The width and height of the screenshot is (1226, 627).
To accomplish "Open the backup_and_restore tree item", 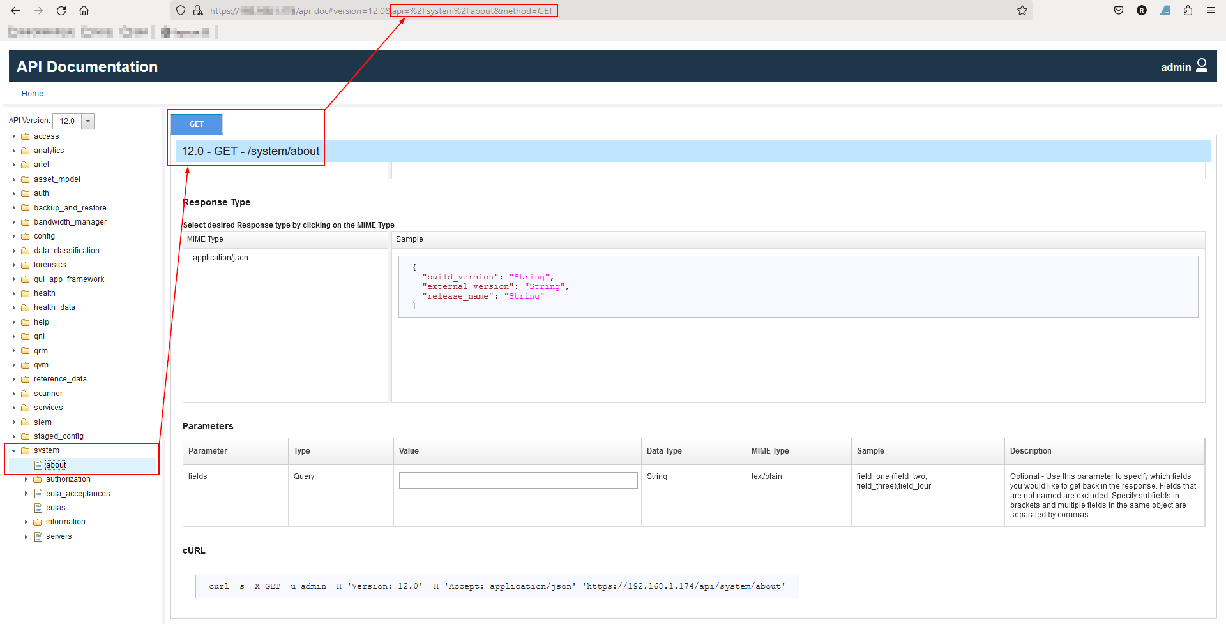I will (x=70, y=208).
